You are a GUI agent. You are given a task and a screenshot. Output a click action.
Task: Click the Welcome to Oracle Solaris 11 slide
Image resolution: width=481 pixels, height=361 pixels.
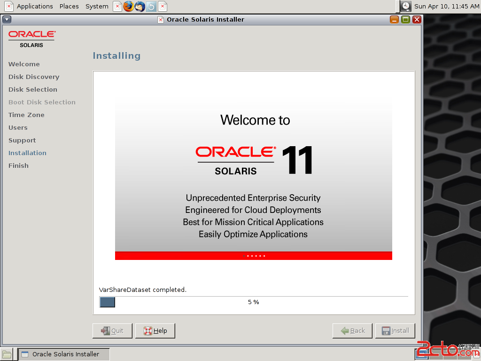pyautogui.click(x=253, y=179)
